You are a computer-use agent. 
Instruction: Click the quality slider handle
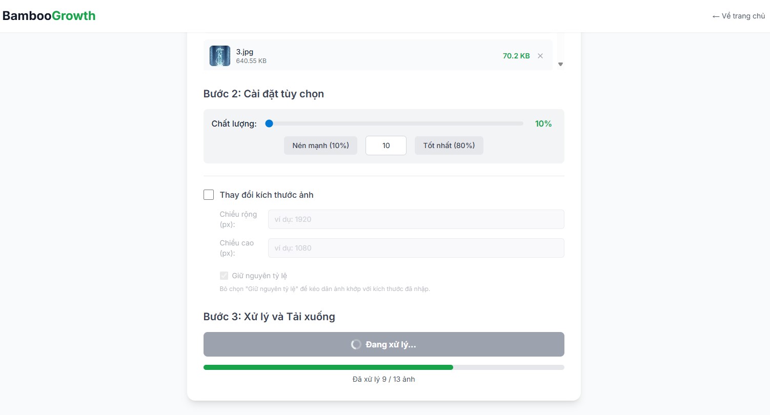click(x=269, y=123)
